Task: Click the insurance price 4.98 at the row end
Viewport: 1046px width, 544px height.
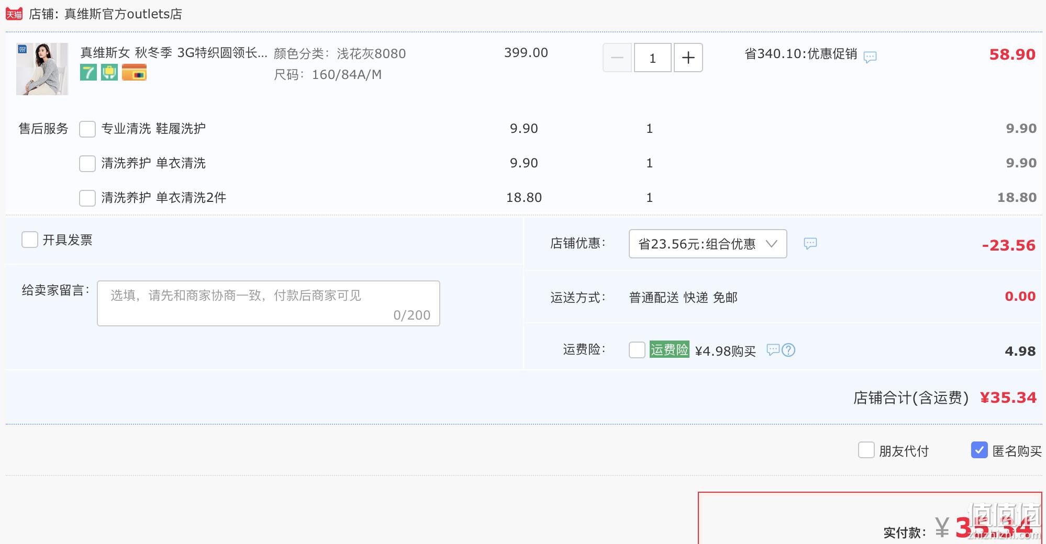Action: 1020,351
